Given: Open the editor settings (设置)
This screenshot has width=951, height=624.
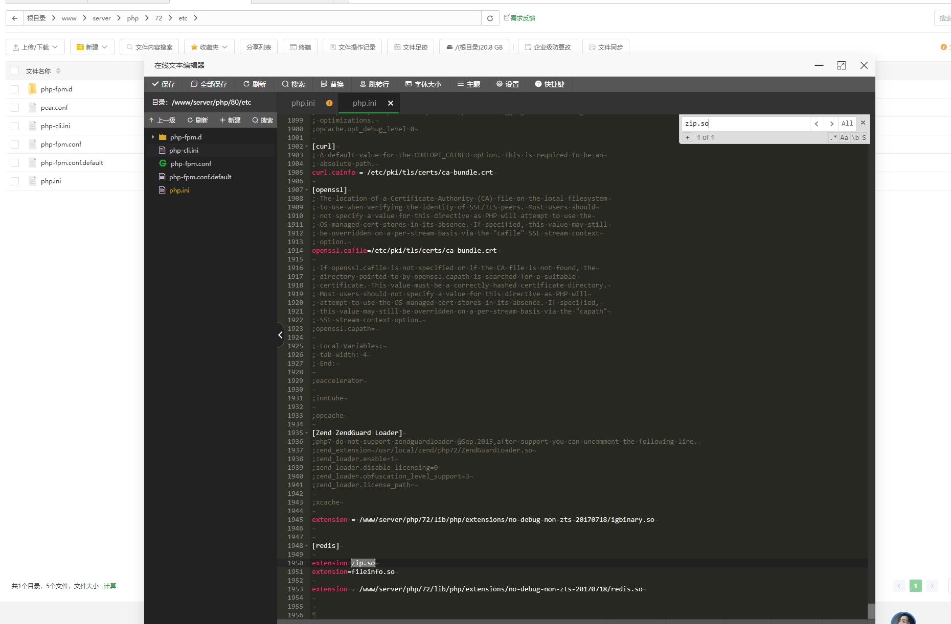Looking at the screenshot, I should coord(507,84).
